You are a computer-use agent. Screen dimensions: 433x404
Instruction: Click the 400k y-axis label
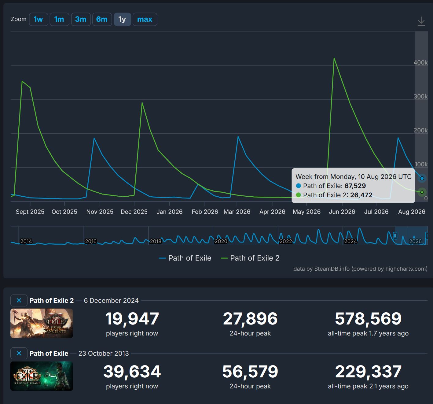[420, 62]
